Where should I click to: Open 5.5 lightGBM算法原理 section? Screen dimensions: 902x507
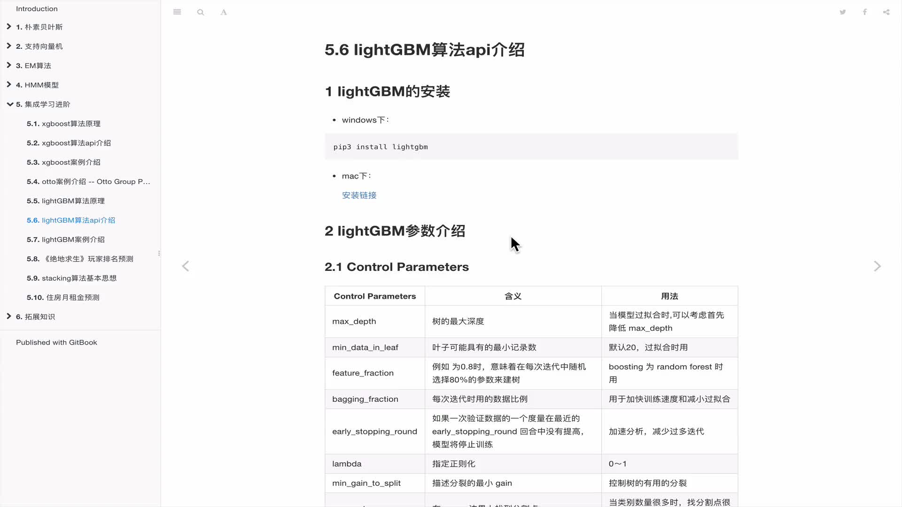(x=66, y=201)
